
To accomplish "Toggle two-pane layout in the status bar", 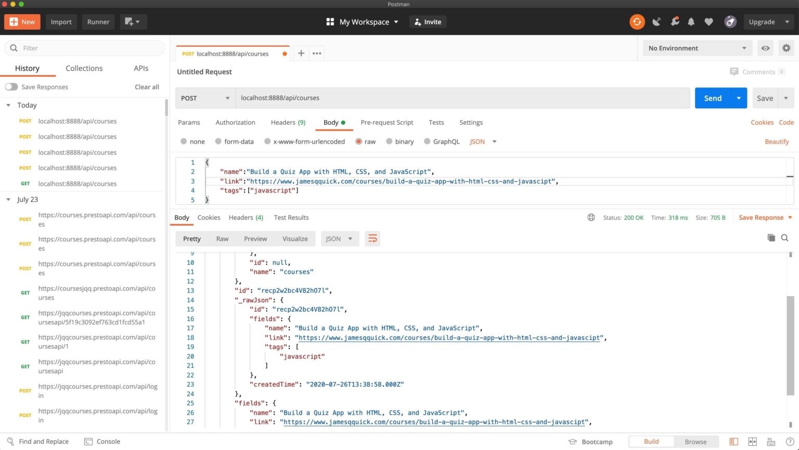I will (x=752, y=441).
